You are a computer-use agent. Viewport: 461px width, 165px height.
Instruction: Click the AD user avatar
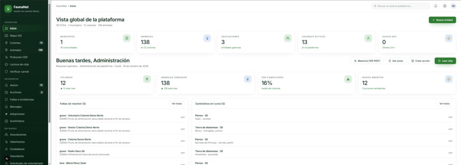pos(453,6)
